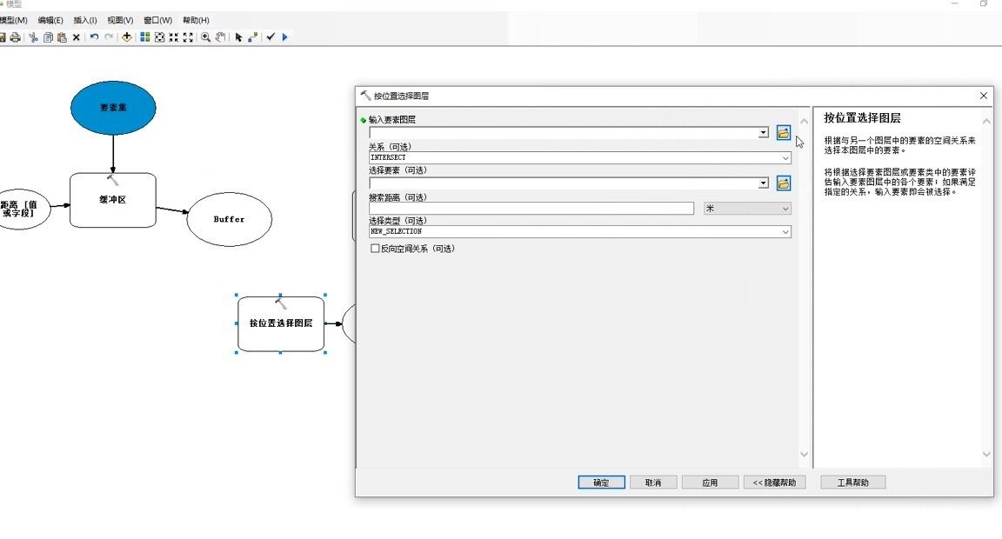
Task: Toggle 反向空间关系 checkbox
Action: coord(375,249)
